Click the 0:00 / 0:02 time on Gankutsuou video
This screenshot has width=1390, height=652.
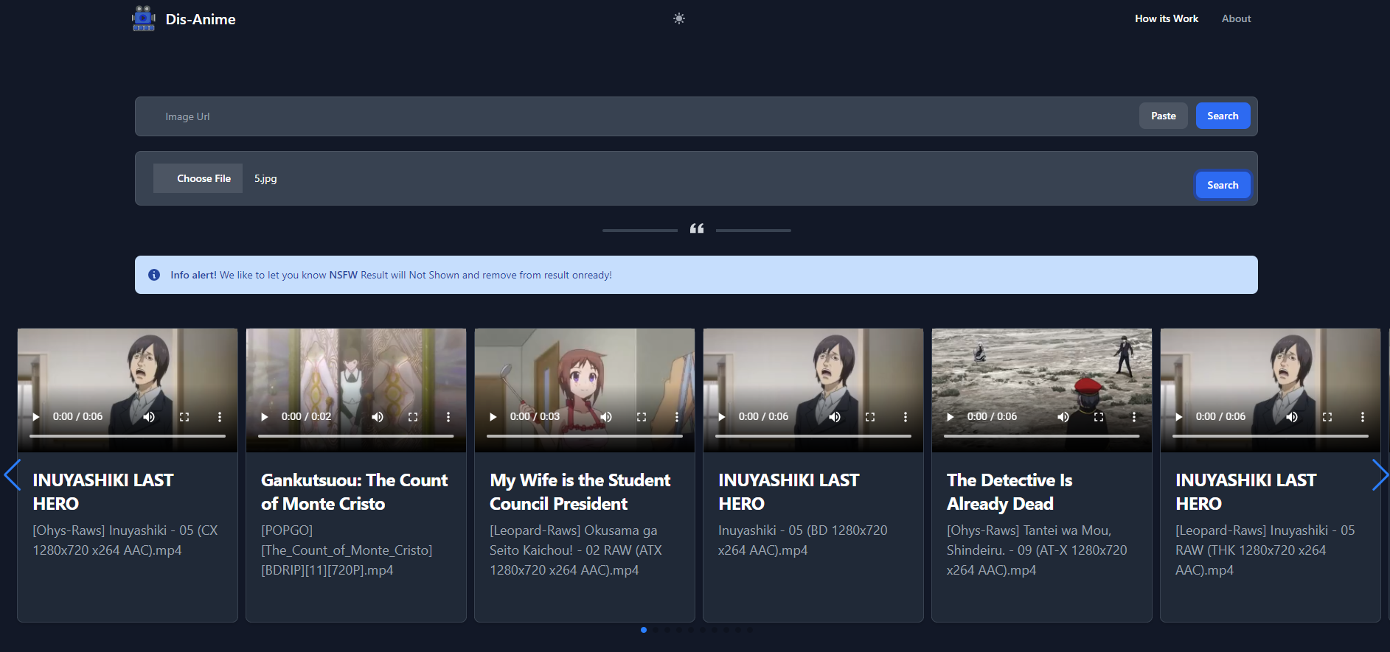coord(306,416)
